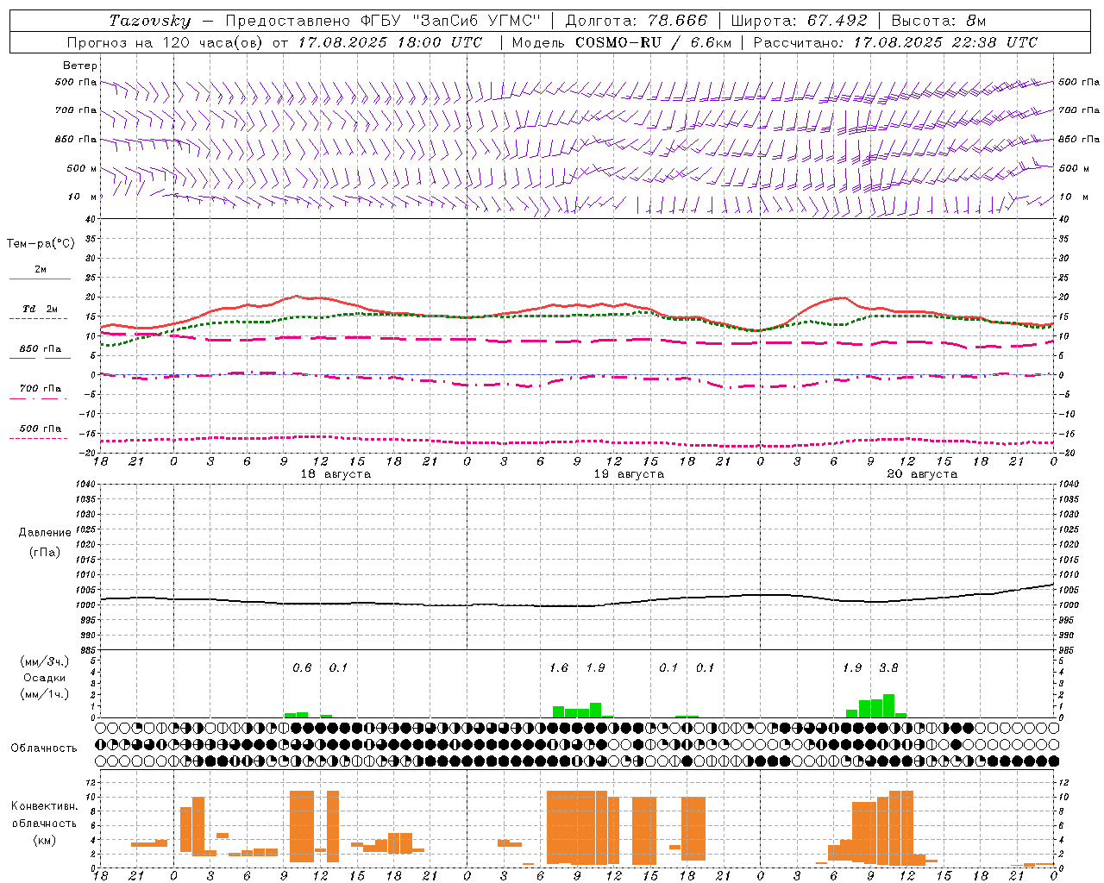The height and width of the screenshot is (883, 1104).
Task: Click the (мм/1ч.) units label
Action: click(44, 694)
